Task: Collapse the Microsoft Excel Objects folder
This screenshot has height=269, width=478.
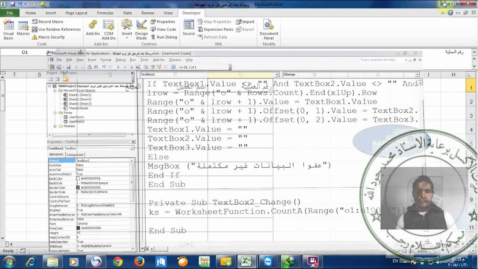Action: pyautogui.click(x=55, y=90)
